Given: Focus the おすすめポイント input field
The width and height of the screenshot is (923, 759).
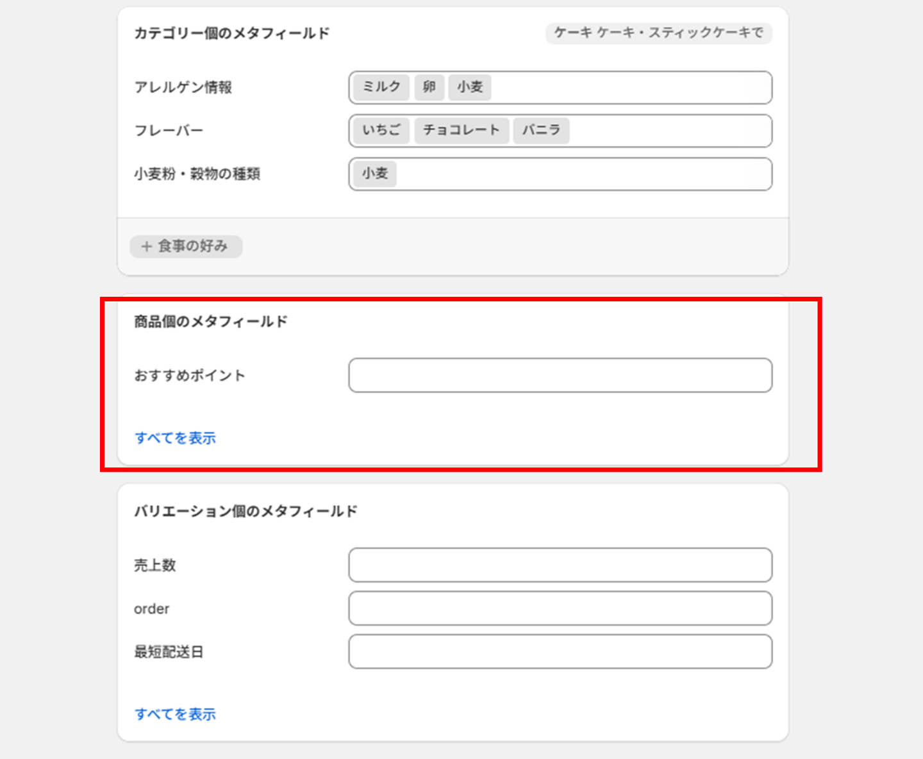Looking at the screenshot, I should click(x=560, y=376).
